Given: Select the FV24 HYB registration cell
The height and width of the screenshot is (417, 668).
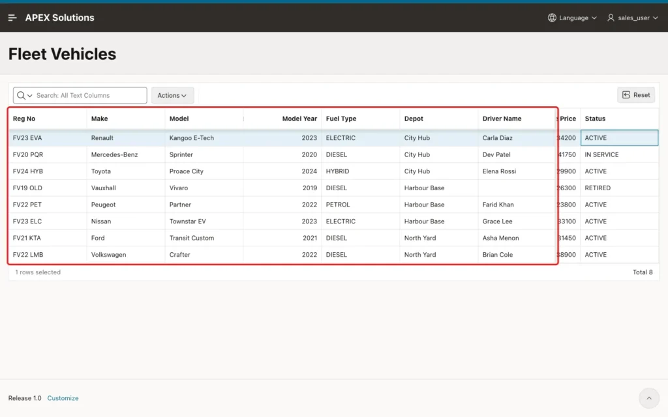Looking at the screenshot, I should (47, 171).
